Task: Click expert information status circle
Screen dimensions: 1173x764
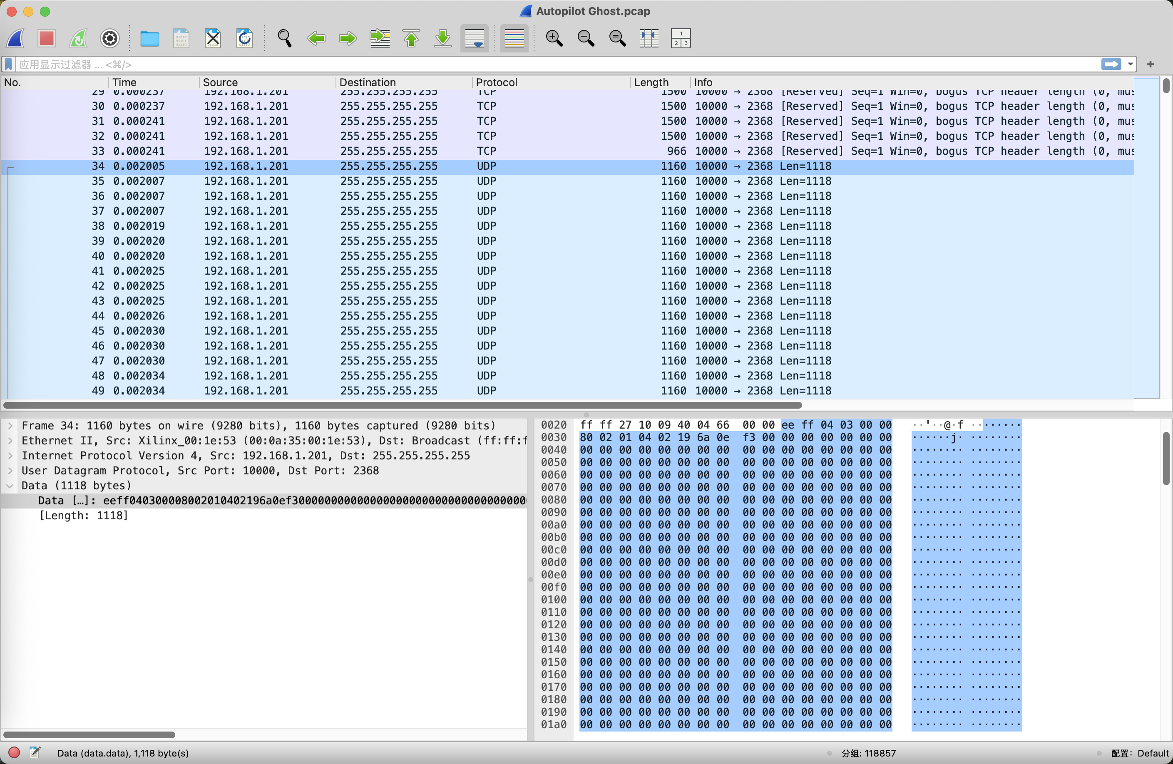Action: pos(14,752)
